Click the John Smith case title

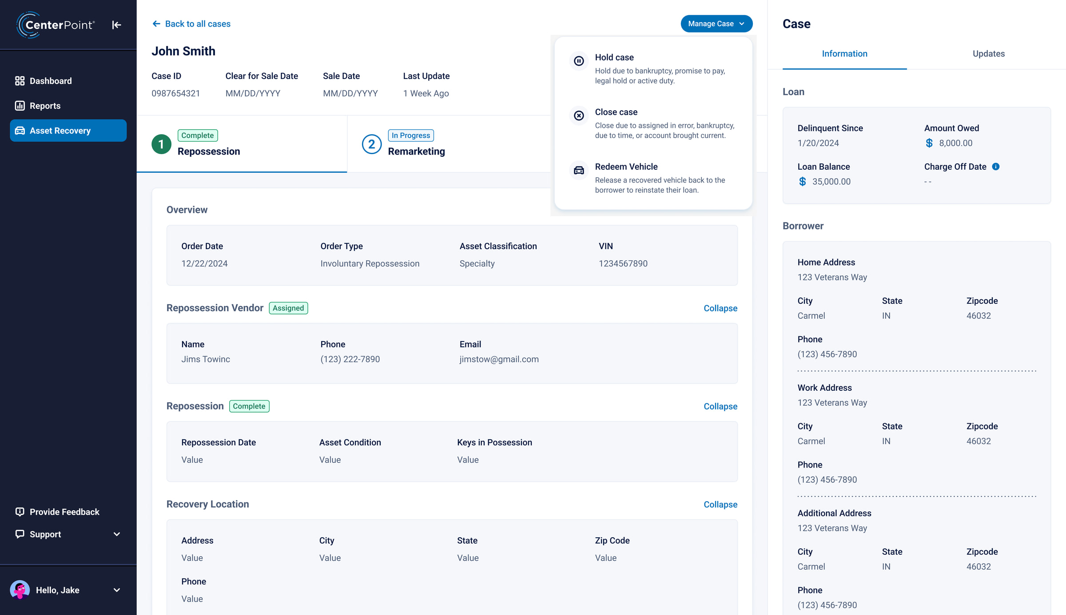pos(183,51)
